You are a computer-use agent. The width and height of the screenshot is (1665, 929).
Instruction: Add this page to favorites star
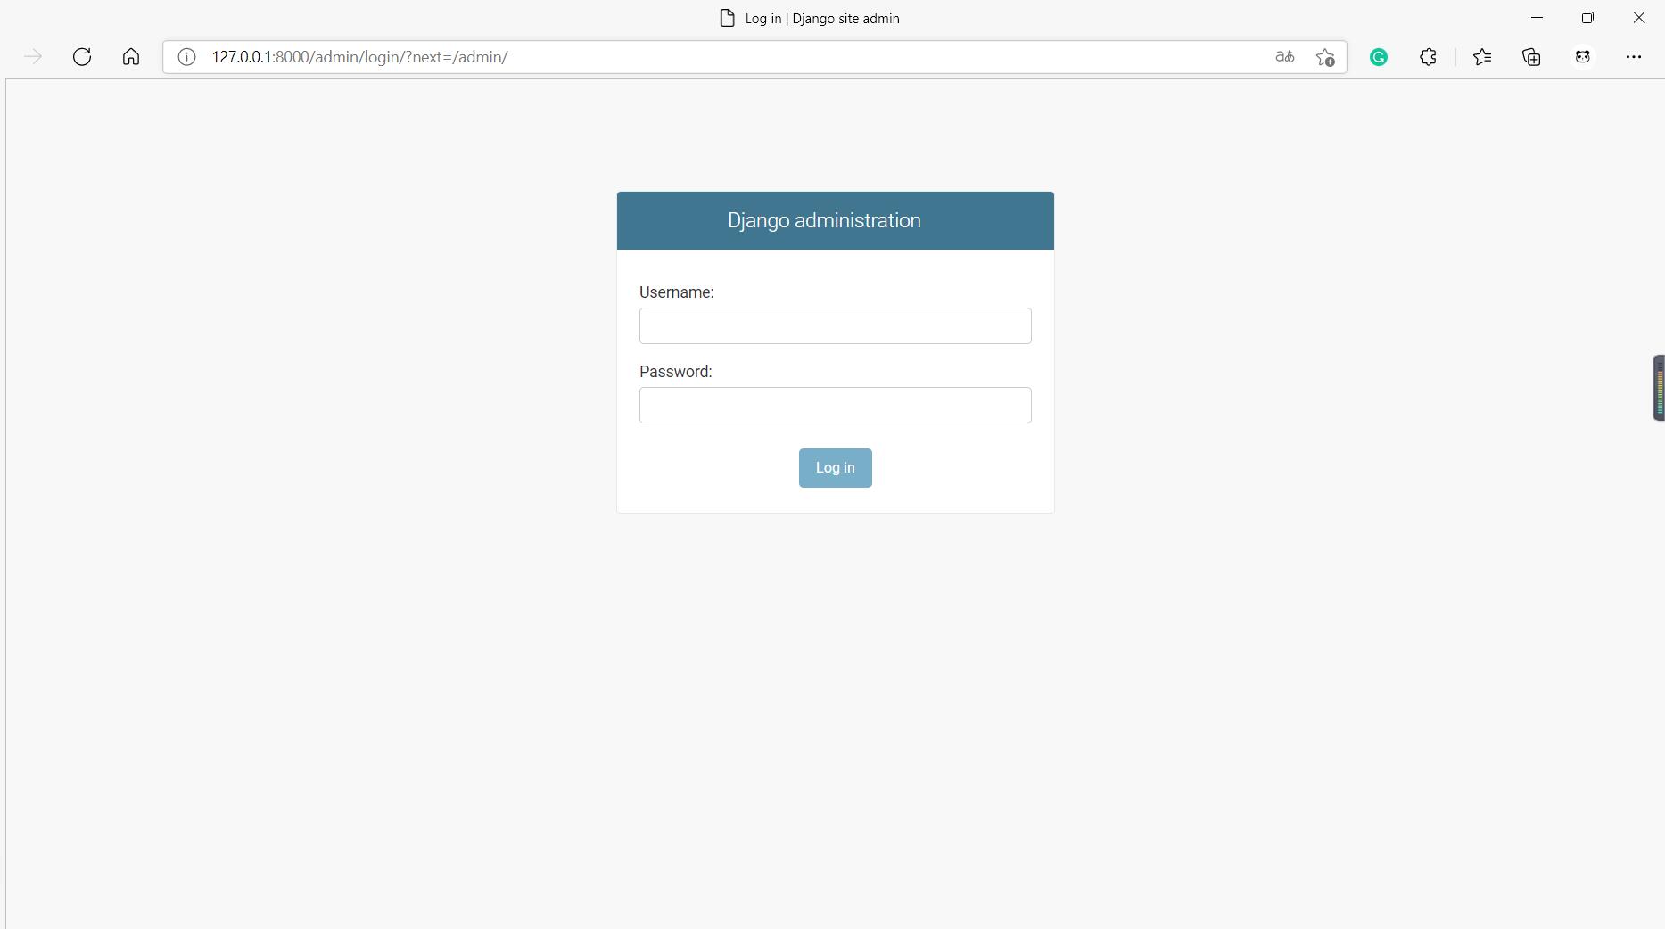1325,57
